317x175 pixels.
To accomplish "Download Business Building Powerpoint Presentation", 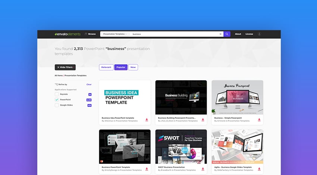I will click(x=203, y=120).
